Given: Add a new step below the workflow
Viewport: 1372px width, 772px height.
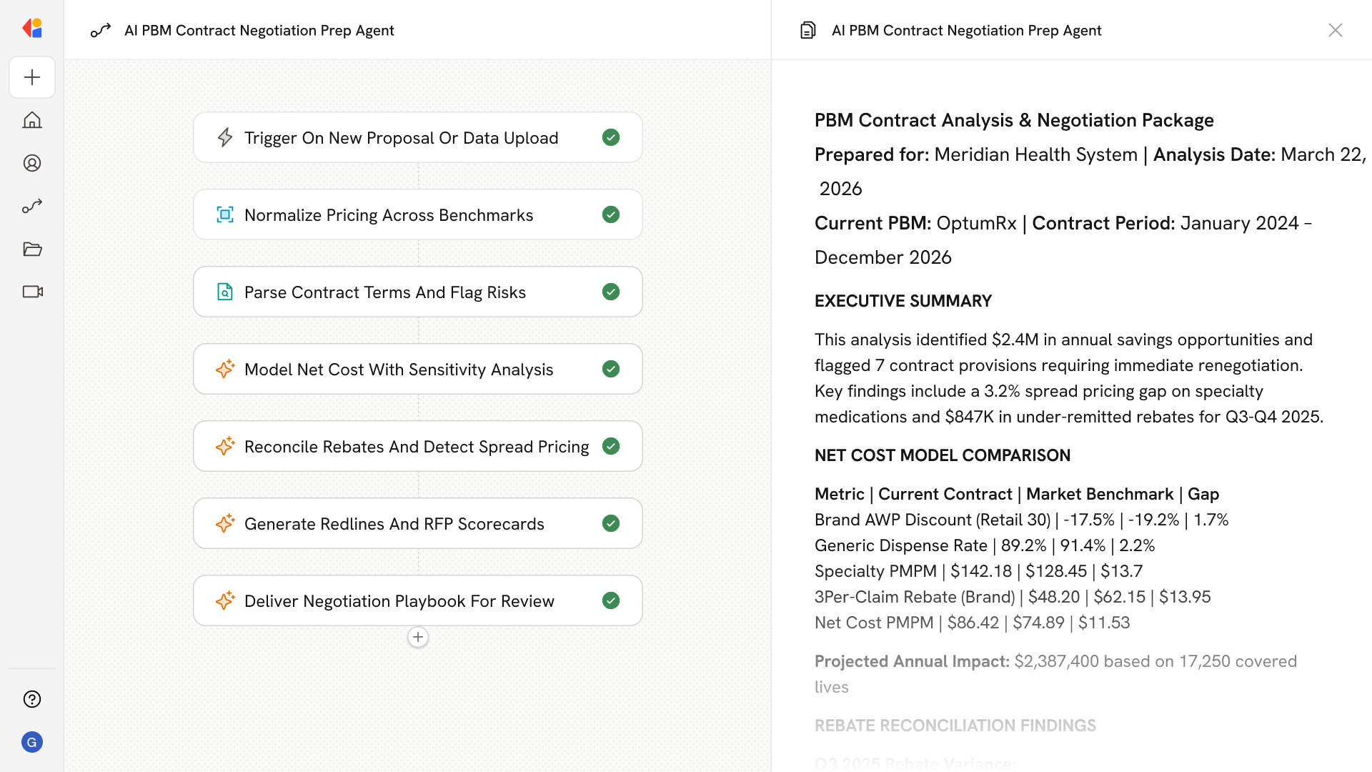Looking at the screenshot, I should (x=418, y=637).
